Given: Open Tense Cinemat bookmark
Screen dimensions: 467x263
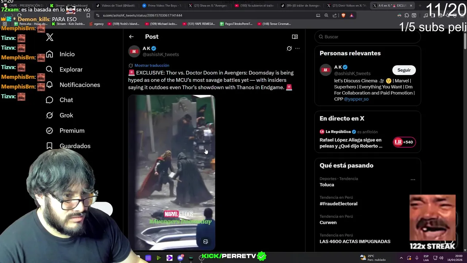Looking at the screenshot, I should pyautogui.click(x=274, y=24).
